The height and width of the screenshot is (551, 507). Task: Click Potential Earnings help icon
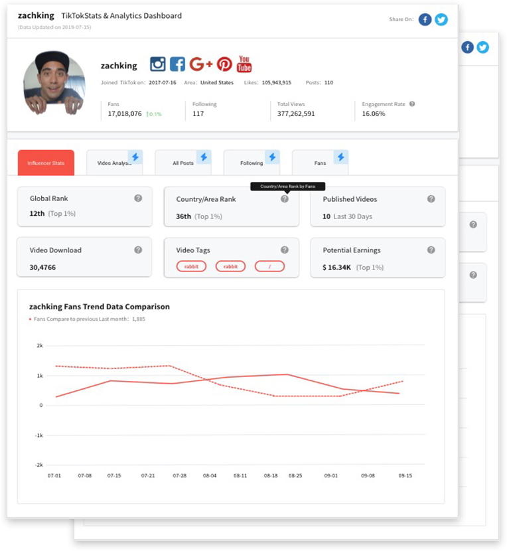click(431, 250)
